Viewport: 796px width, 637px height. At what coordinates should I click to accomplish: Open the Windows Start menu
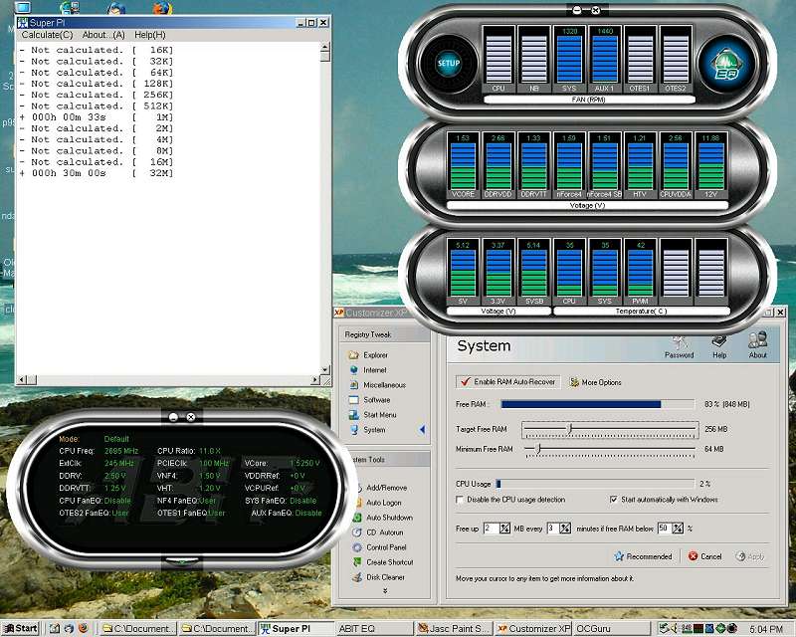point(21,628)
